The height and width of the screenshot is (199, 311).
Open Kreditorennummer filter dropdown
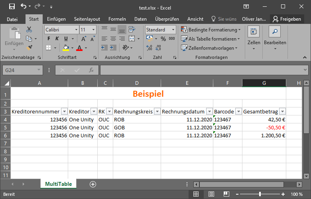[64, 112]
